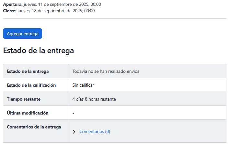The image size is (229, 144).
Task: Select the 11 de septiembre de 2025 date
Action: pos(62,4)
